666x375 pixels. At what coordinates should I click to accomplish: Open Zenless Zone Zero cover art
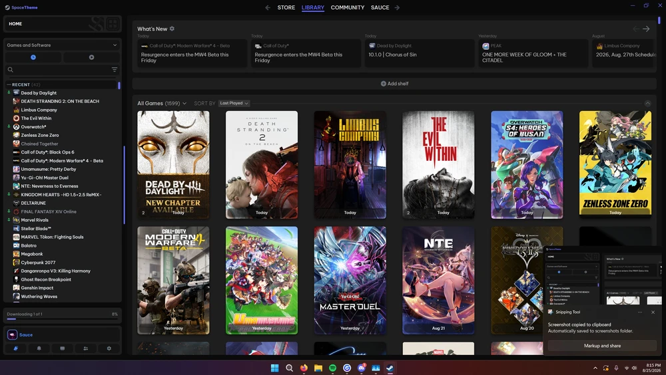(x=615, y=165)
